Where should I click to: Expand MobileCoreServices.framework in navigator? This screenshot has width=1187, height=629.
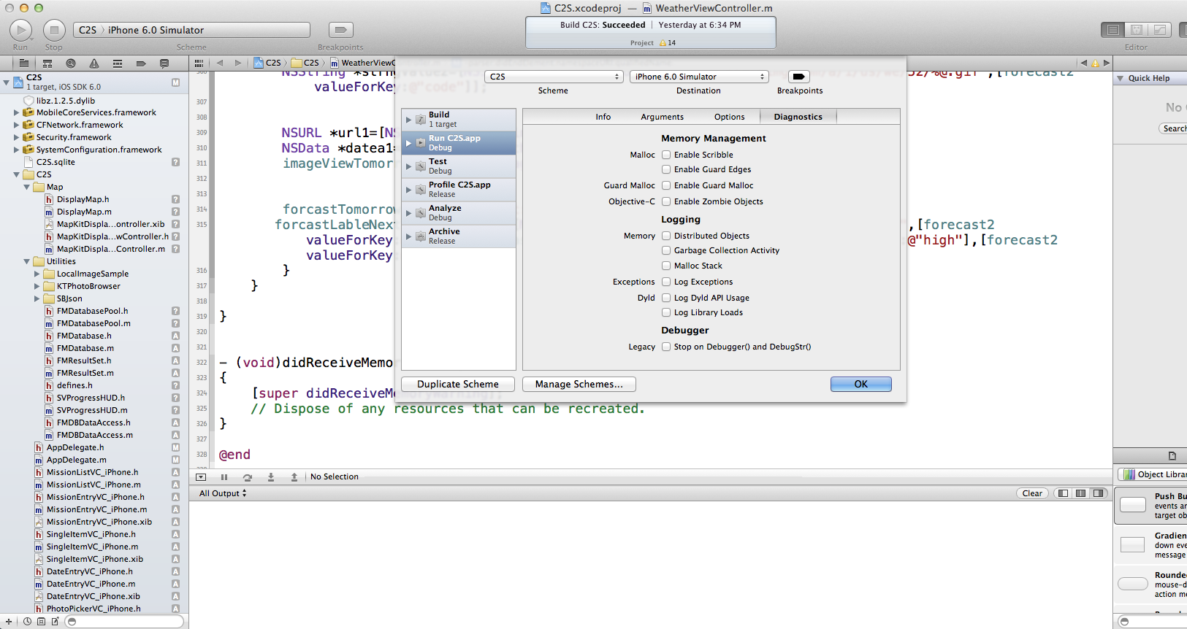pyautogui.click(x=16, y=113)
